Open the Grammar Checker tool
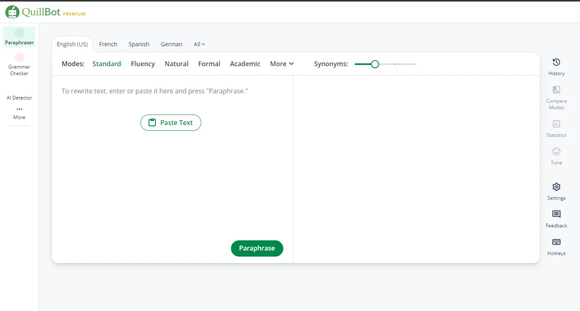Screen dimensions: 580x311 19,64
